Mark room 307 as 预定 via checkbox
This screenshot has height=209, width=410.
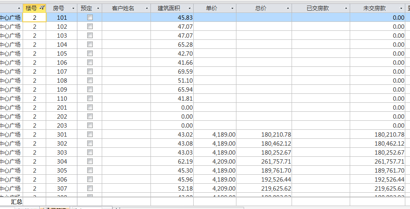pyautogui.click(x=90, y=188)
